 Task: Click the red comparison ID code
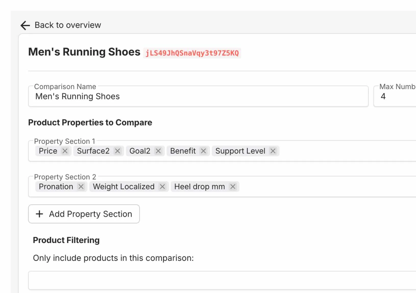point(192,53)
